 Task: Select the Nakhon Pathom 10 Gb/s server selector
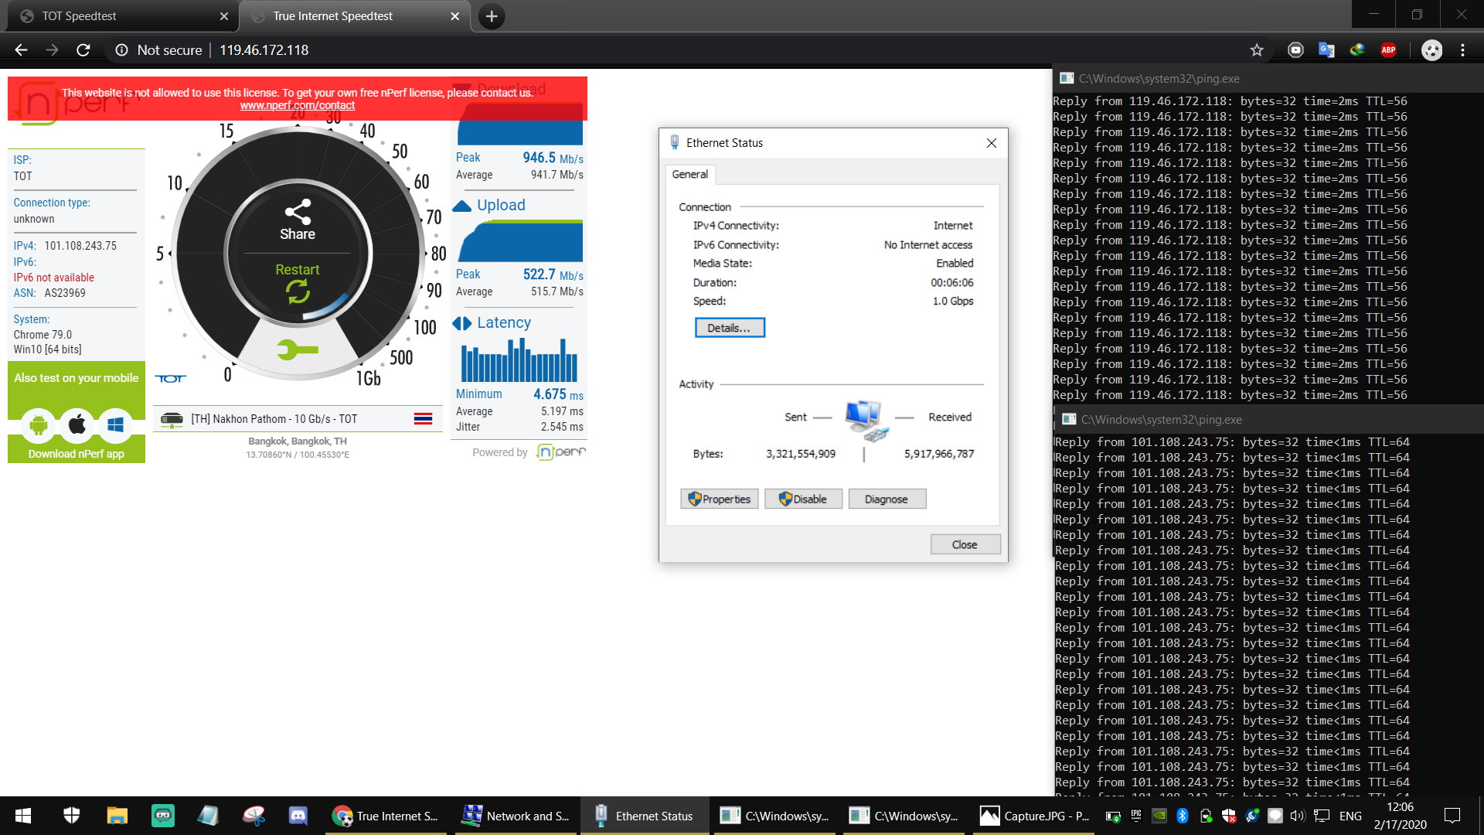pos(297,419)
